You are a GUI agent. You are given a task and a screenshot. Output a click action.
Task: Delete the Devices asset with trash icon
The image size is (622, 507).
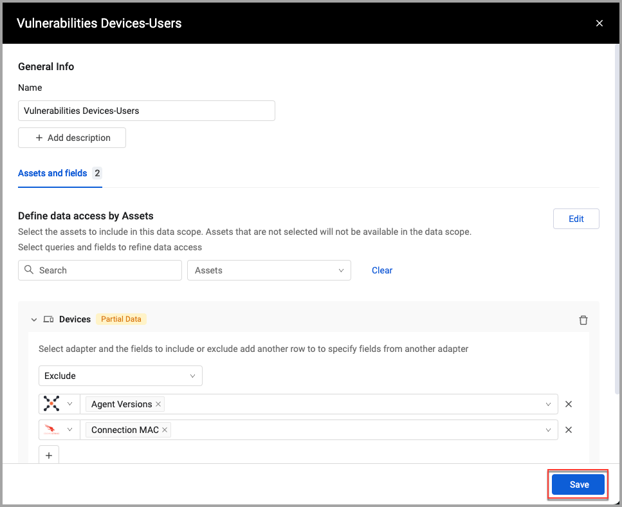pos(583,320)
